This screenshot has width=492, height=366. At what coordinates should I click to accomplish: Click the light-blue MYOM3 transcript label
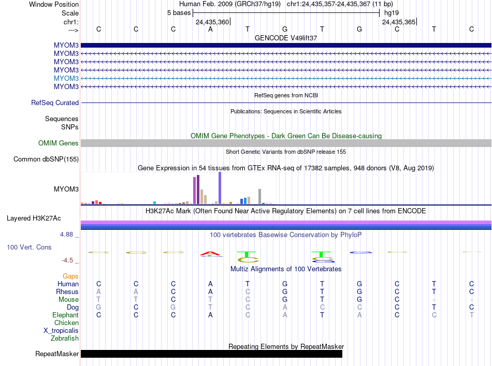pos(66,78)
